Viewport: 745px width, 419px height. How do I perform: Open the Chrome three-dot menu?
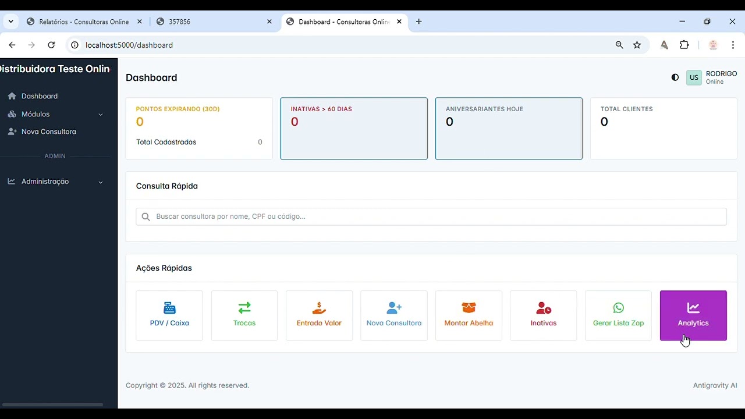733,45
